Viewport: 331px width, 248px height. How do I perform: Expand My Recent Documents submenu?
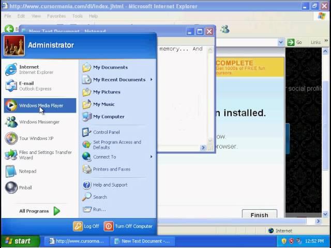pyautogui.click(x=151, y=80)
